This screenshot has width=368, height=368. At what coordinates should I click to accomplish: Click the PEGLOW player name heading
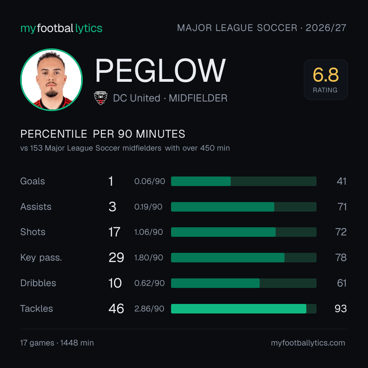160,71
